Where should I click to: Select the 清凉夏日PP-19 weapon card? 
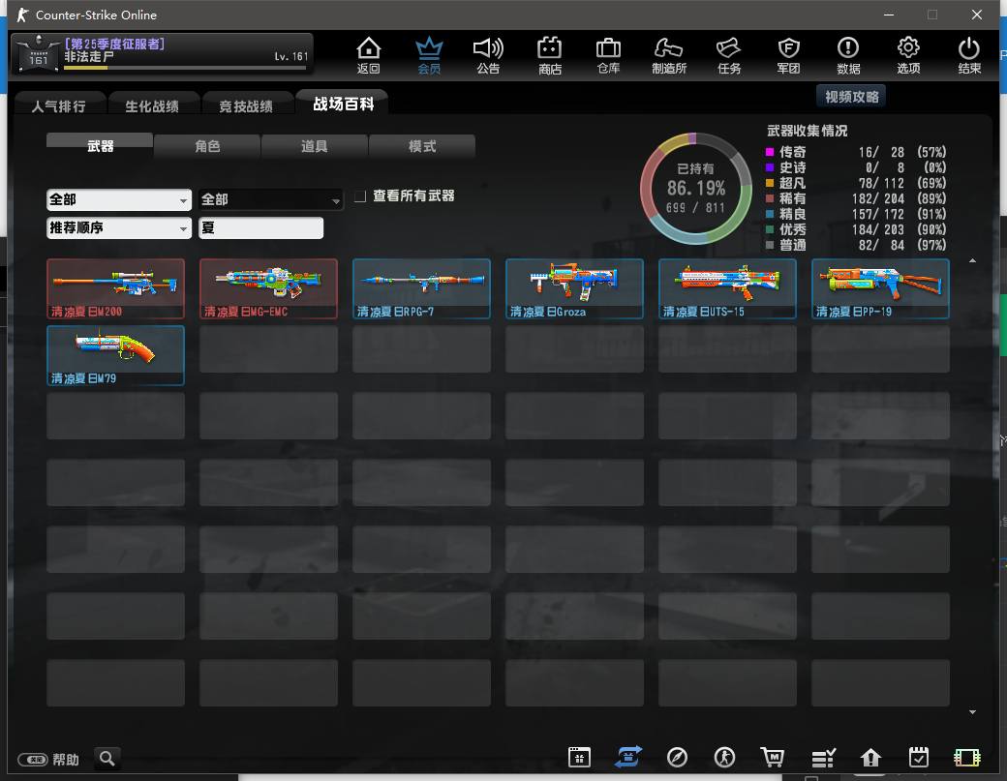[x=880, y=288]
